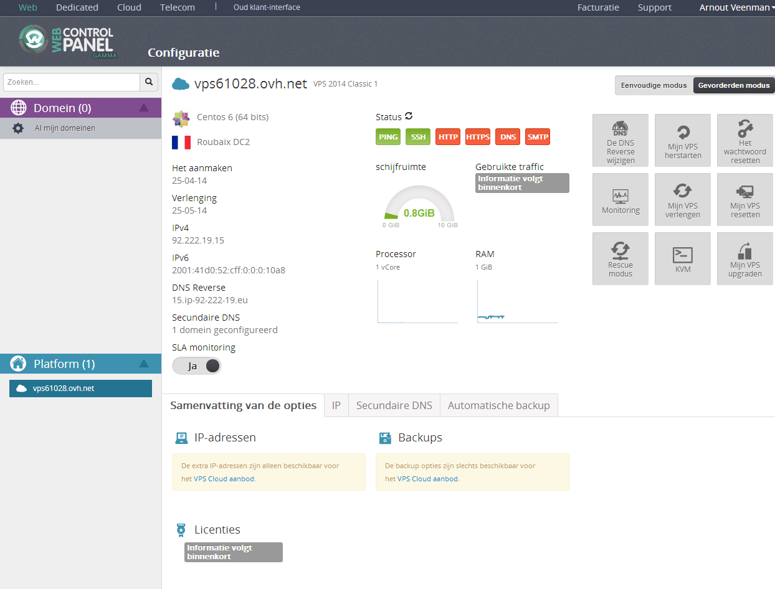Select Gevorderden modus
This screenshot has width=775, height=589.
pos(733,85)
